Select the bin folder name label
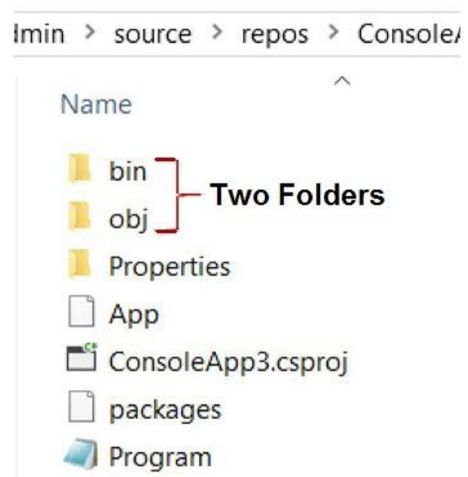The width and height of the screenshot is (468, 477). (128, 170)
